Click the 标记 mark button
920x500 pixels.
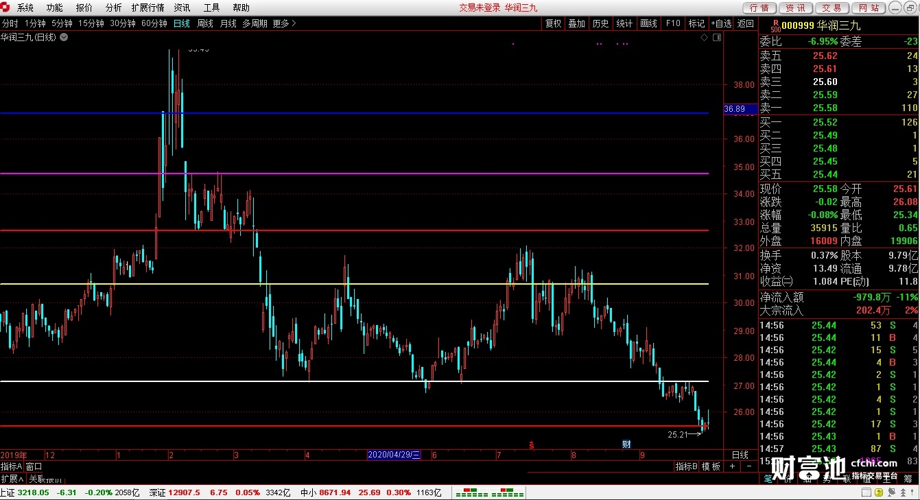click(x=696, y=23)
